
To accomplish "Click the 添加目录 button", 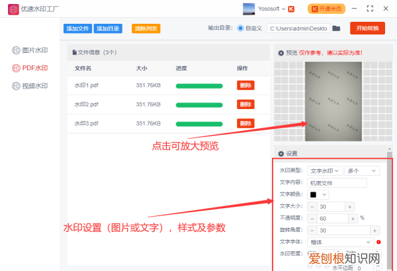I will tap(108, 28).
